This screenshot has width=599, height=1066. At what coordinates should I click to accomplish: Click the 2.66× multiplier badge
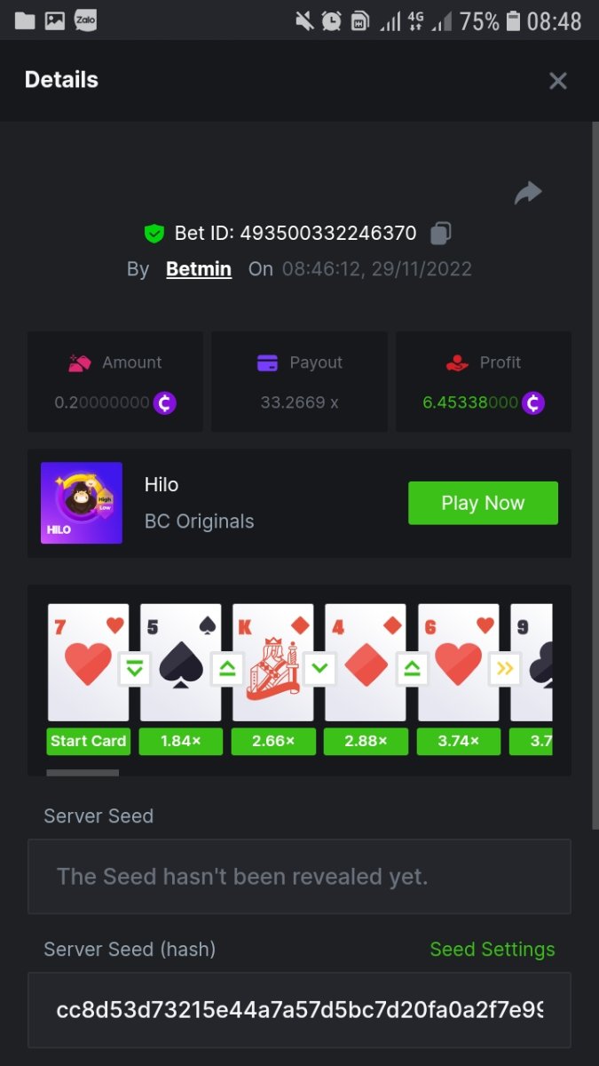pos(273,741)
